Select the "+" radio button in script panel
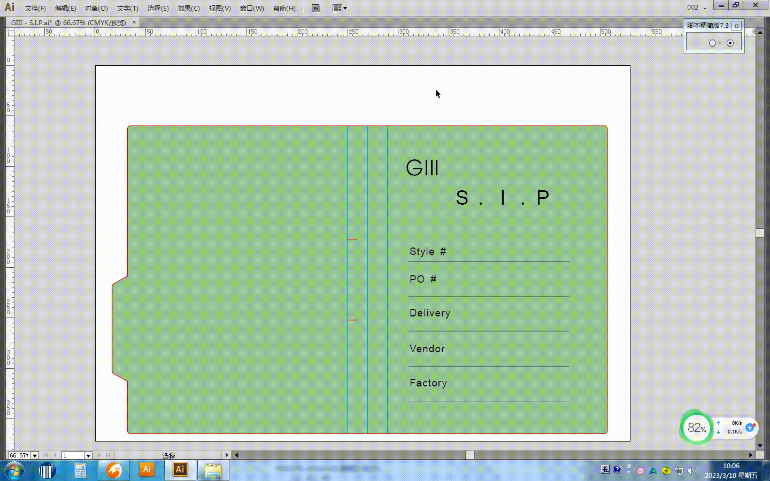This screenshot has width=770, height=481. tap(712, 43)
